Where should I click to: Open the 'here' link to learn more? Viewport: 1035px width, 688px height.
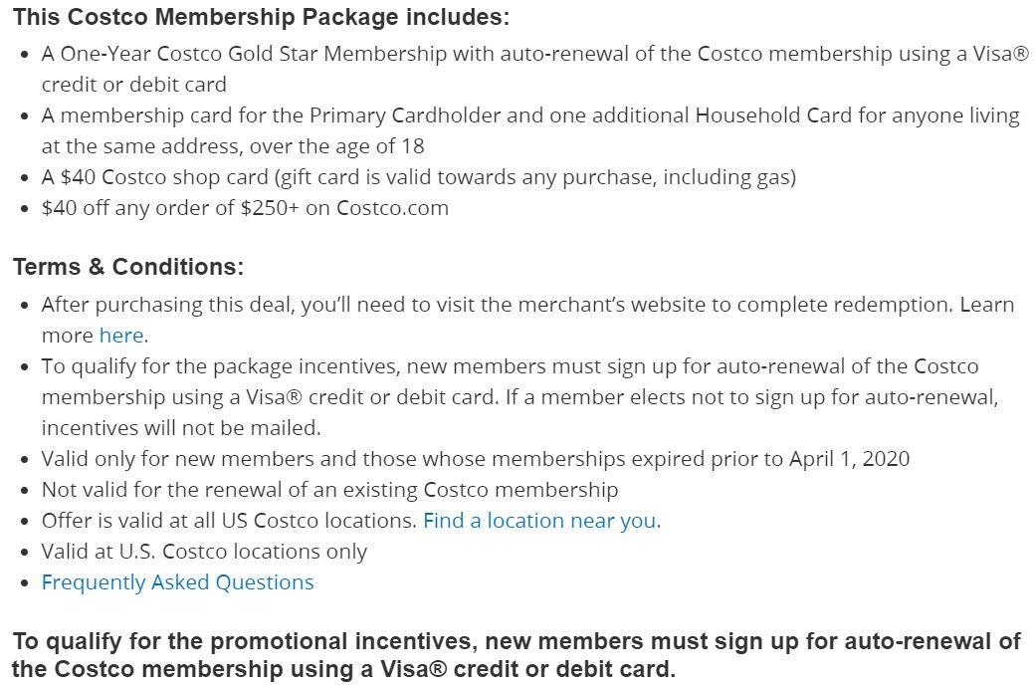click(x=121, y=336)
